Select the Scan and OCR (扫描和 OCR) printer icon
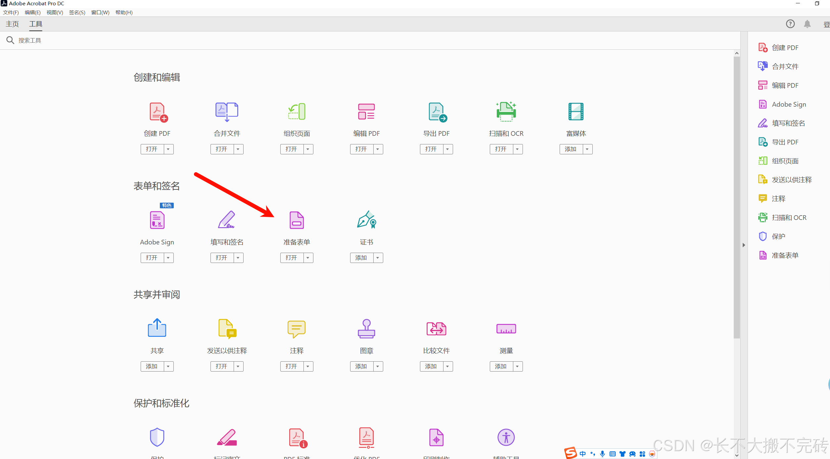The image size is (830, 459). coord(506,112)
